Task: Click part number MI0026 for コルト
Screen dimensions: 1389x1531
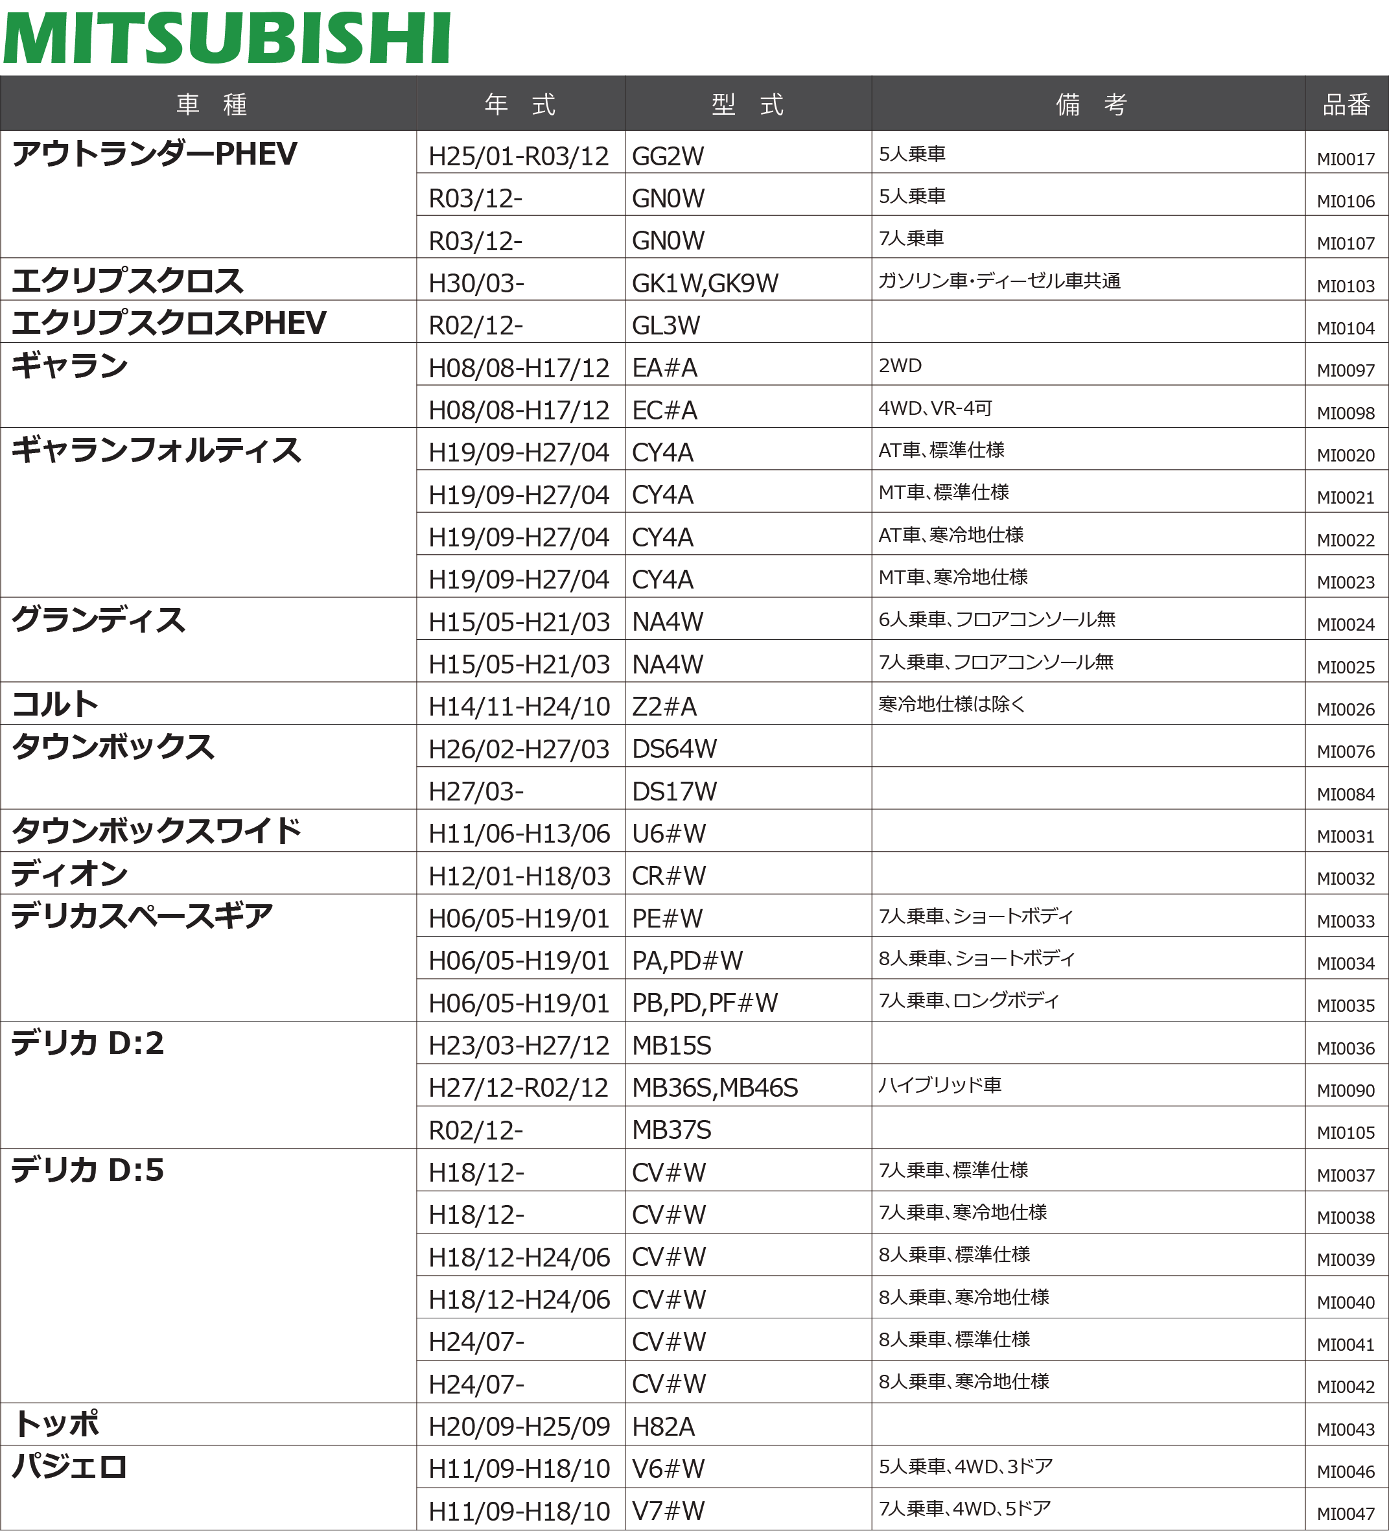Action: [x=1345, y=710]
